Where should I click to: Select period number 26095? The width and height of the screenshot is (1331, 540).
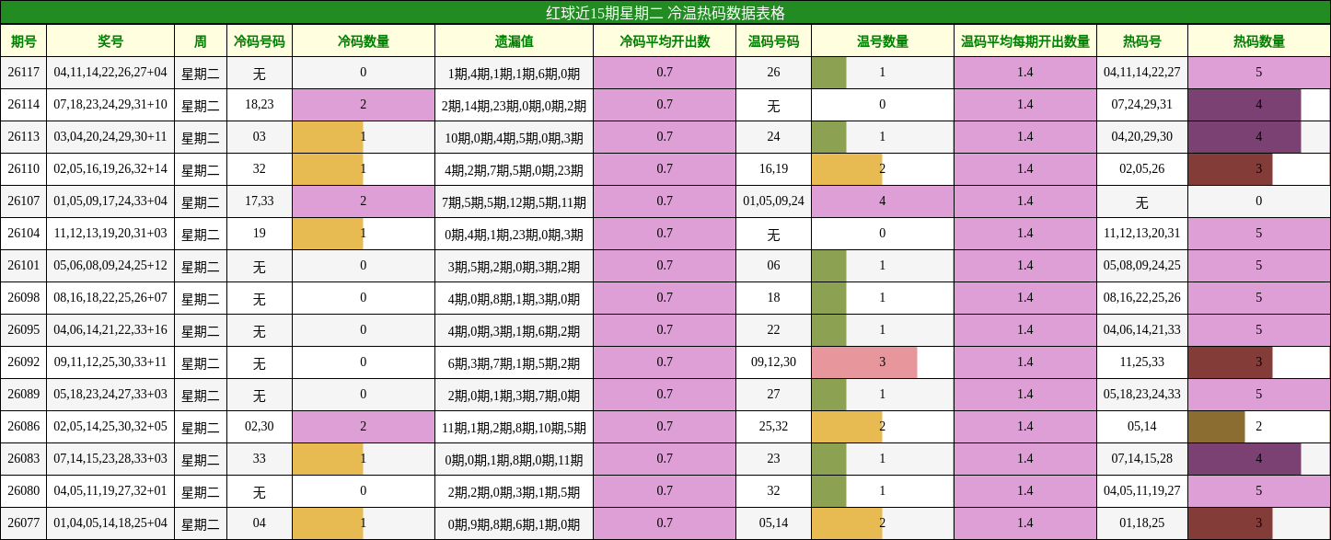click(24, 330)
